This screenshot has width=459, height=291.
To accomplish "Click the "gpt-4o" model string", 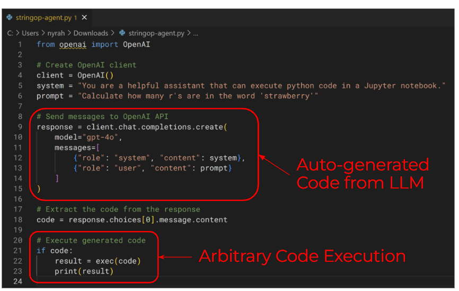I will coord(100,138).
